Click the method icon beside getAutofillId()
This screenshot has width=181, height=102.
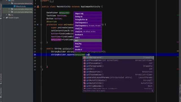click(85, 83)
